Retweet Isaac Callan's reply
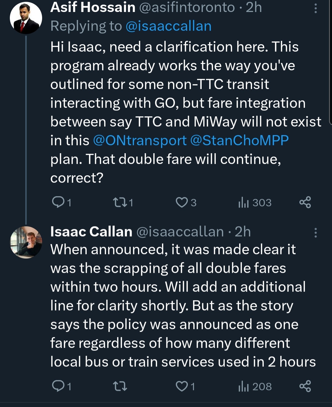The width and height of the screenshot is (332, 407). (120, 386)
